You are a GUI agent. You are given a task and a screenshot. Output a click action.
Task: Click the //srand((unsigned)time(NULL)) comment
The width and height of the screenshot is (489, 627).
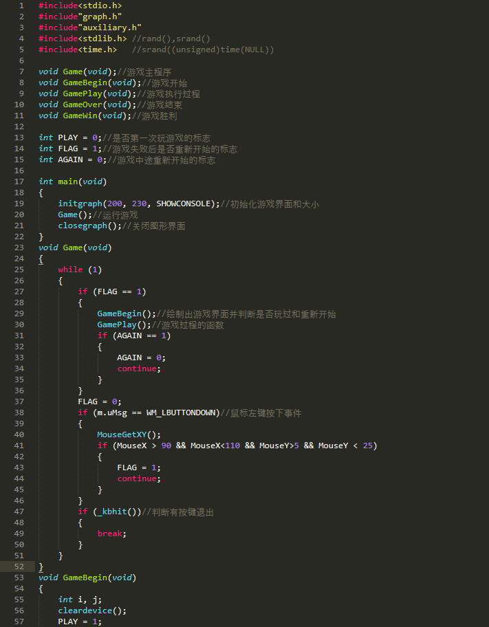[203, 49]
